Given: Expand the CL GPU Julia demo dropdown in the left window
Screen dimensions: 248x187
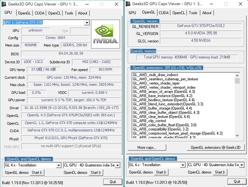Looking at the screenshot, I should tap(92, 165).
